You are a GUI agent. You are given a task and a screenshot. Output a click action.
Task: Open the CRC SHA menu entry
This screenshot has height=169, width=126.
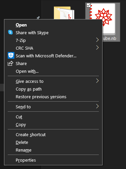coord(53,48)
